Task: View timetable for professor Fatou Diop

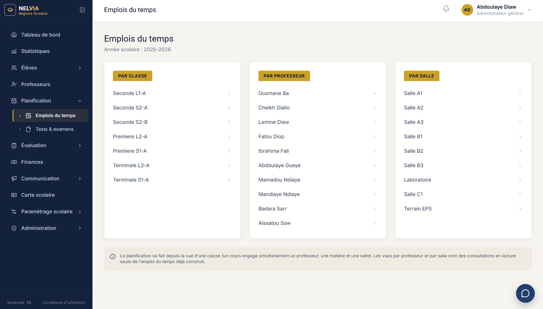Action: [318, 137]
